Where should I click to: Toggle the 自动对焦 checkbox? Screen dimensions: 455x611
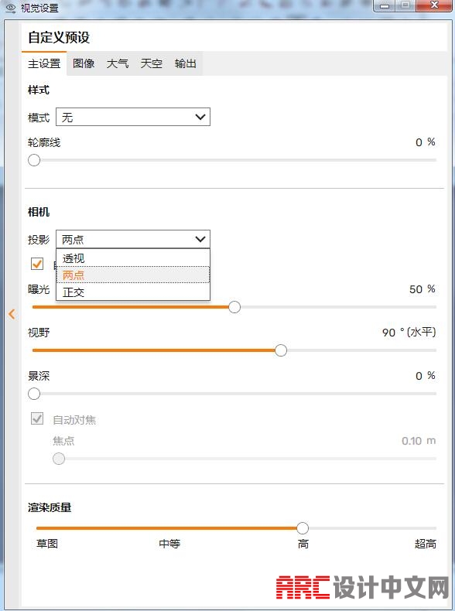[x=37, y=419]
